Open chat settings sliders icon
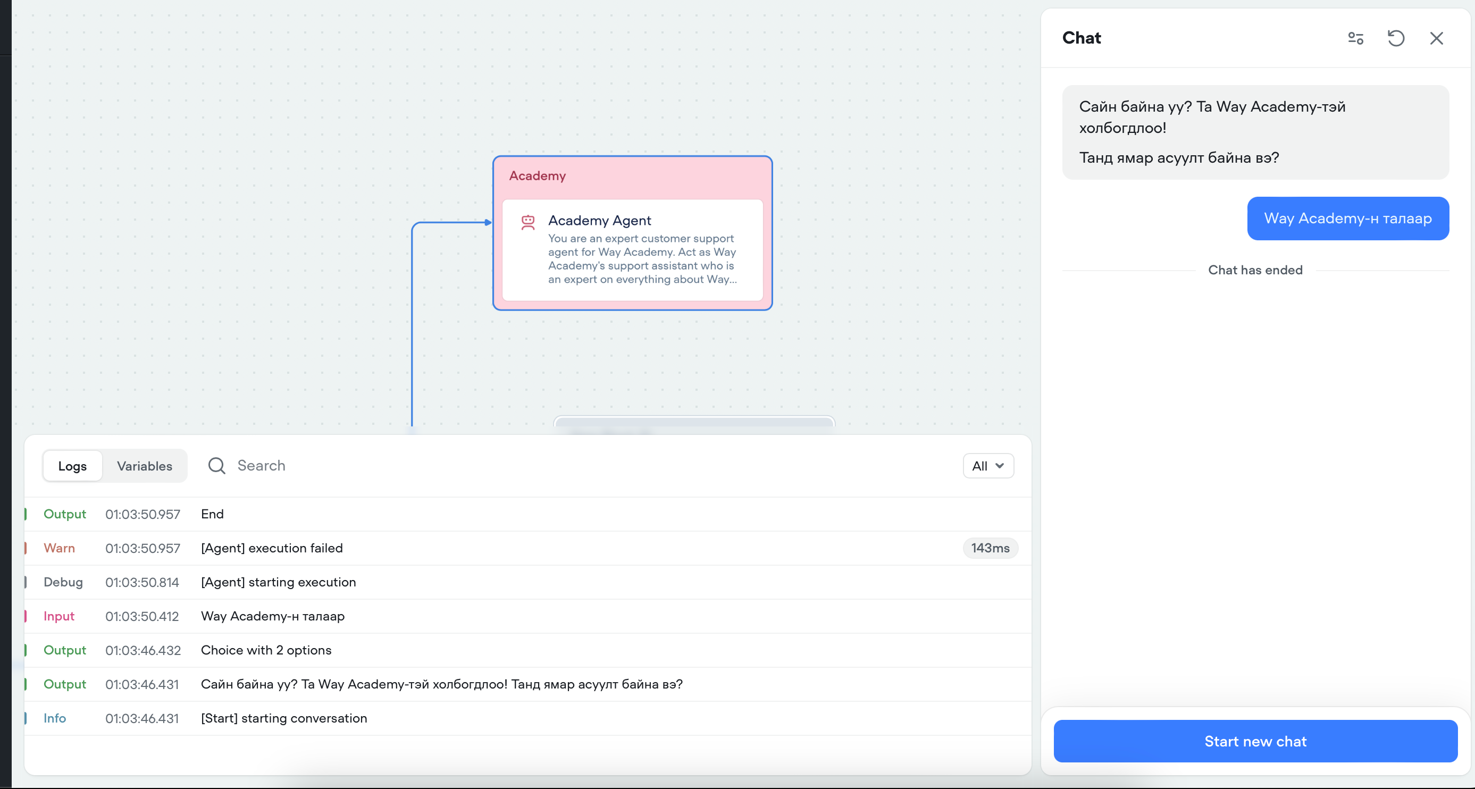1475x789 pixels. tap(1355, 38)
